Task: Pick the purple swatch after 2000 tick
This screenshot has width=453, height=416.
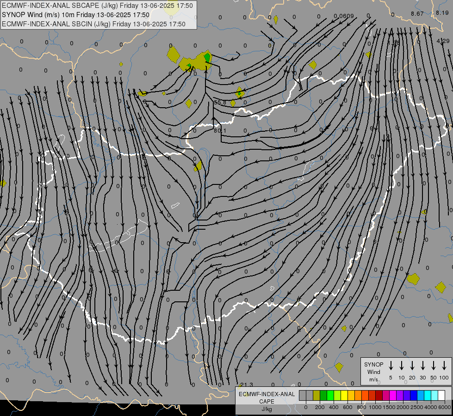Action: (400, 396)
